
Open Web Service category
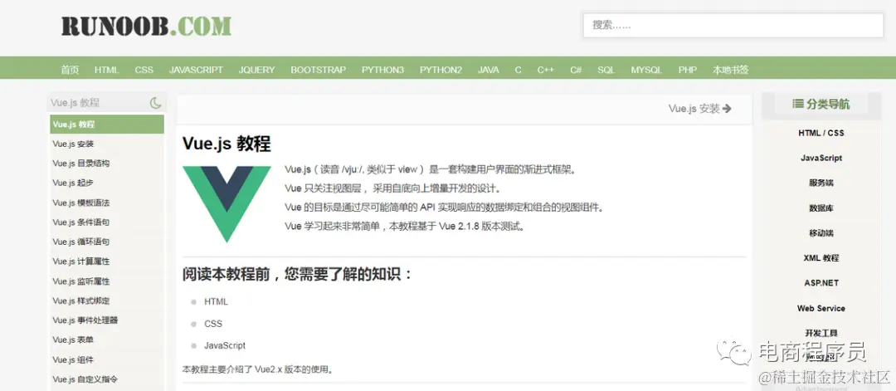[x=821, y=308]
